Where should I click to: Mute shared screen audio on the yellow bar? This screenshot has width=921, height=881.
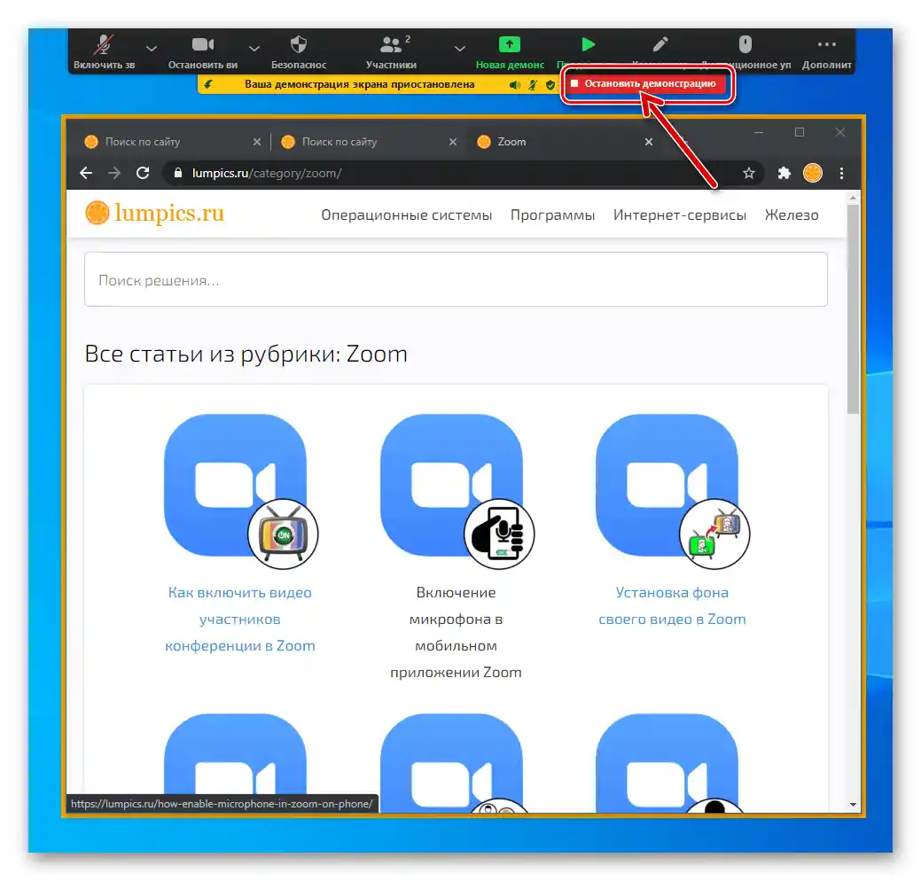pos(517,86)
